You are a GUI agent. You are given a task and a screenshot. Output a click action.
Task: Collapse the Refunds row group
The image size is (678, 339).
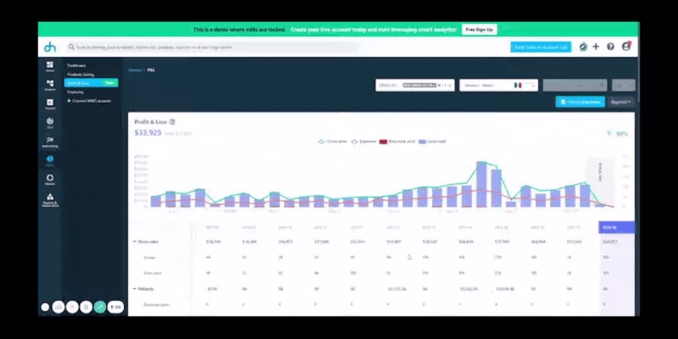[134, 289]
